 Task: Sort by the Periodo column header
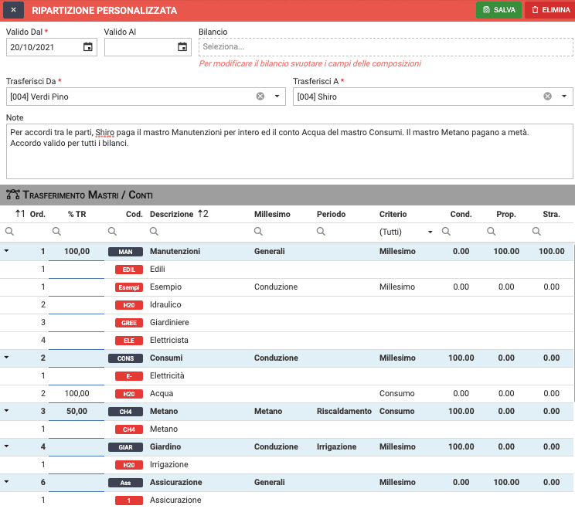pos(331,214)
